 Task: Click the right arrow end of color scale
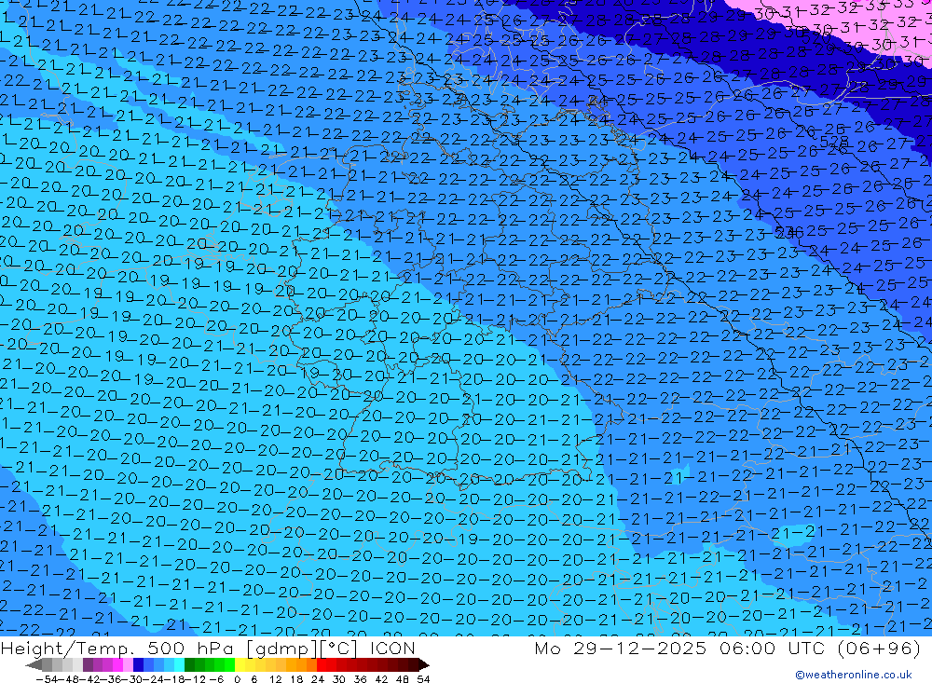click(424, 664)
